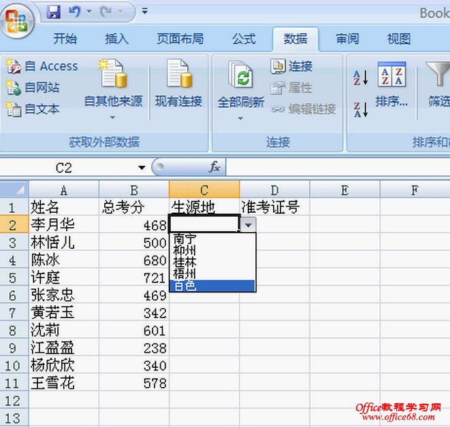Select the score cell 238
Image resolution: width=450 pixels, height=427 pixels.
(134, 347)
